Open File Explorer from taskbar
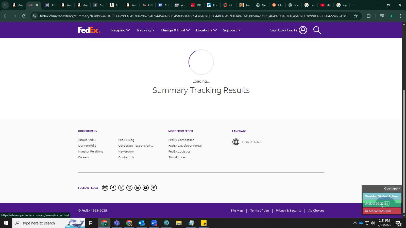 pos(179,223)
